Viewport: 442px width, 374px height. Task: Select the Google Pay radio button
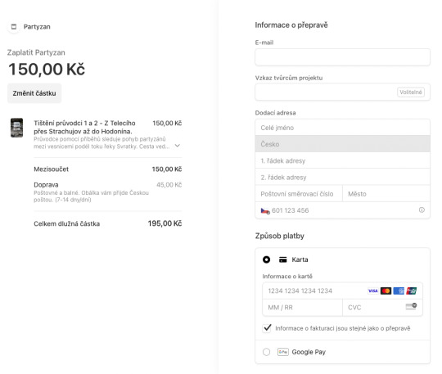[x=266, y=352]
